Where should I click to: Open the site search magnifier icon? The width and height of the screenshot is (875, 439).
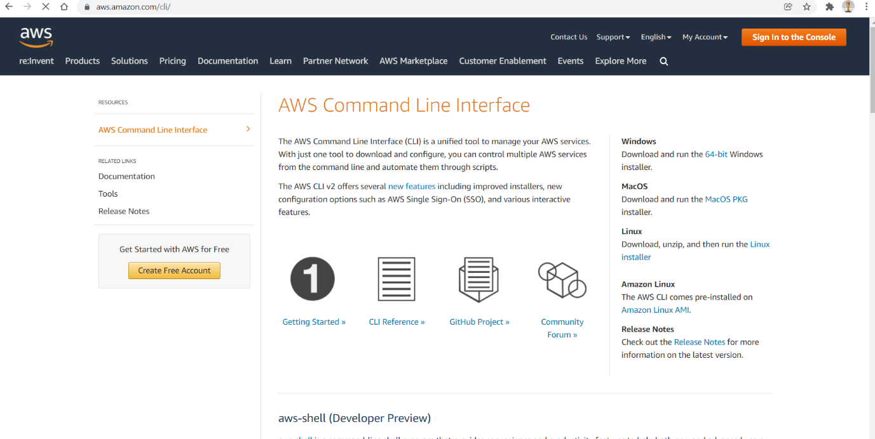(664, 62)
